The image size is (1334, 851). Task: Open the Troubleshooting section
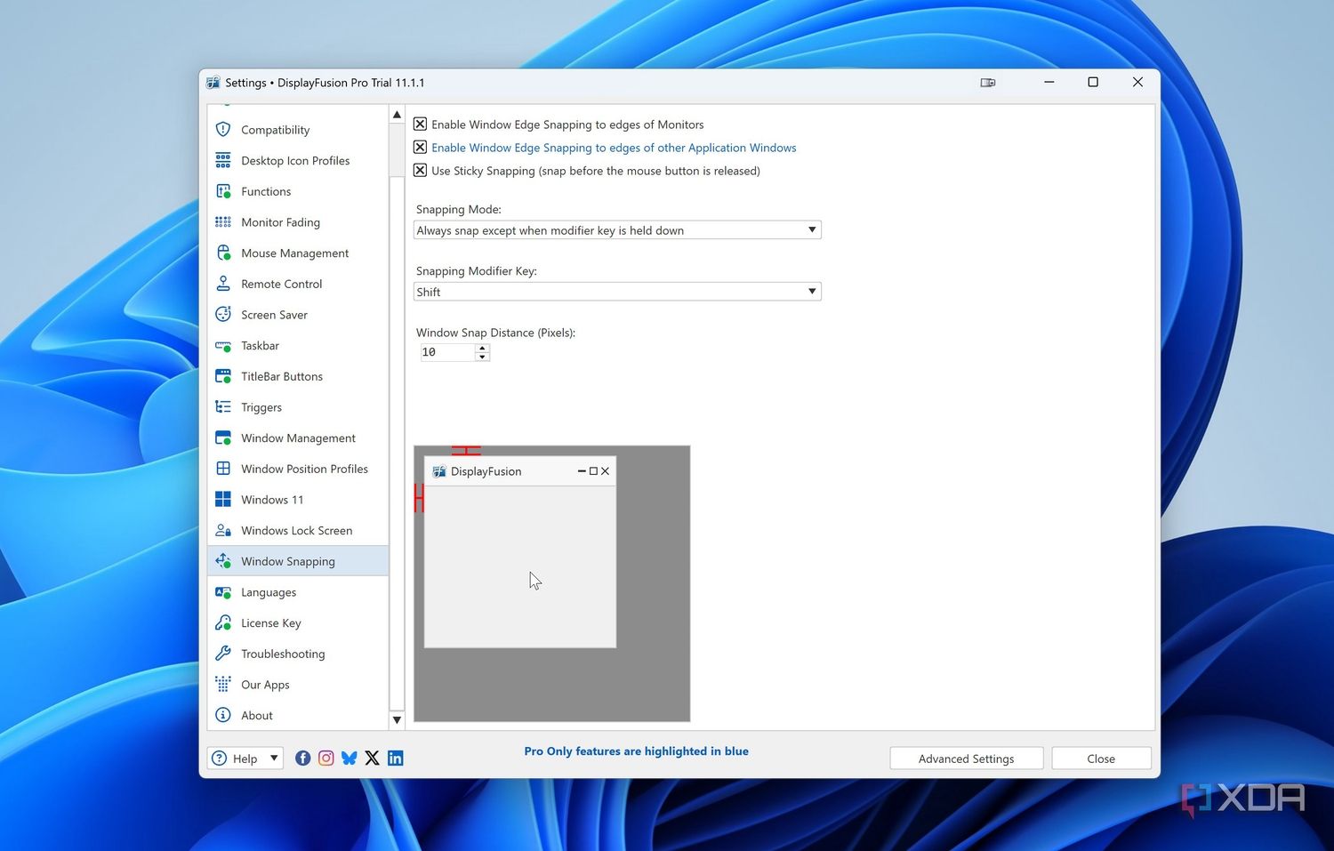coord(282,654)
